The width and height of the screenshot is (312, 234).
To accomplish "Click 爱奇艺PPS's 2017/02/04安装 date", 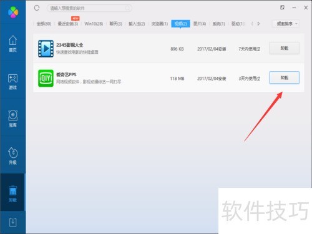I will click(x=212, y=79).
